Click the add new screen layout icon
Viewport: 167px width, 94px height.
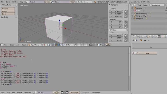[46, 2]
